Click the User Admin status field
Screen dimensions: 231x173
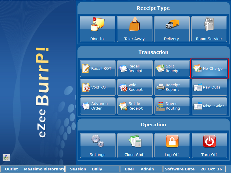pyautogui.click(x=141, y=169)
